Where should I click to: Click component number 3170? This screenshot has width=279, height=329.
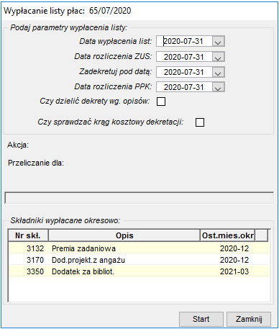coord(35,260)
